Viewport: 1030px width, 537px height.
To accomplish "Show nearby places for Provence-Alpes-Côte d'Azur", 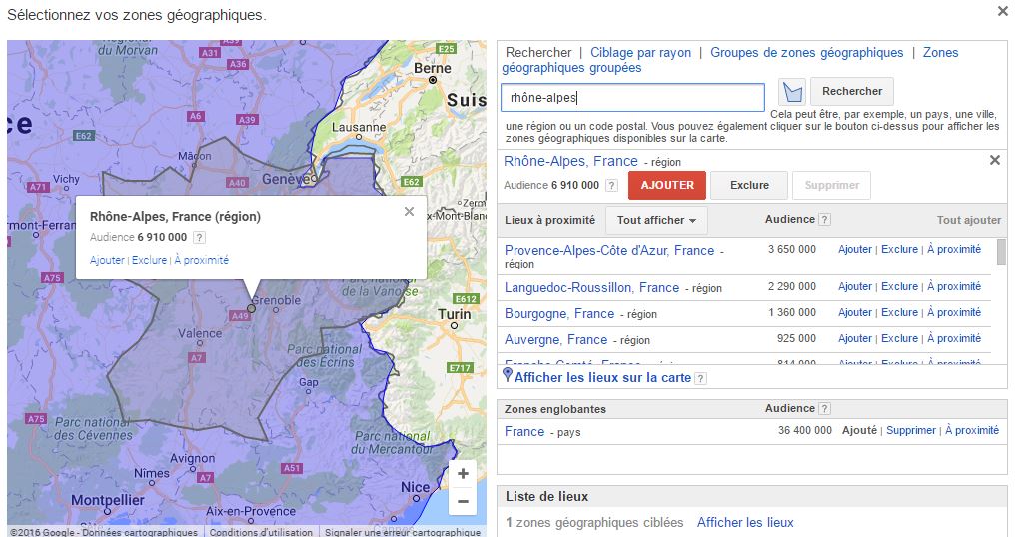I will 954,249.
